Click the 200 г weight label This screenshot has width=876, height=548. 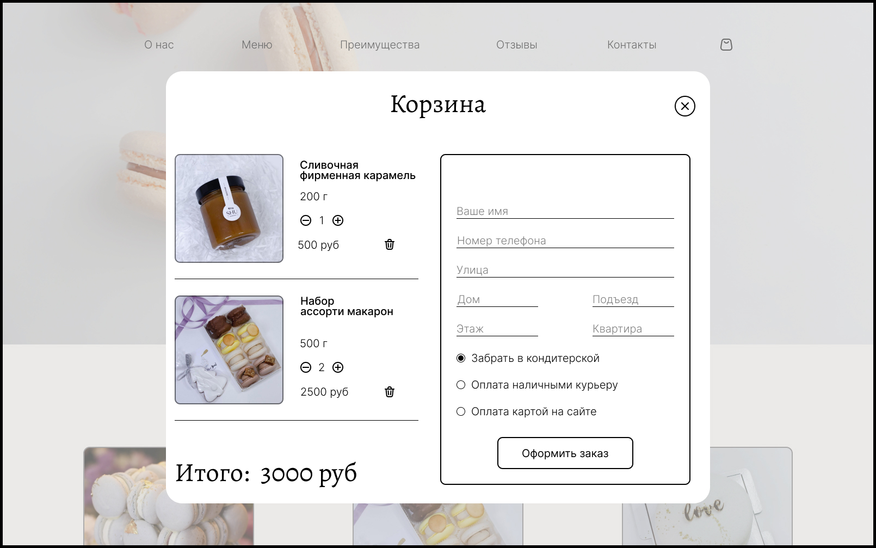click(314, 196)
